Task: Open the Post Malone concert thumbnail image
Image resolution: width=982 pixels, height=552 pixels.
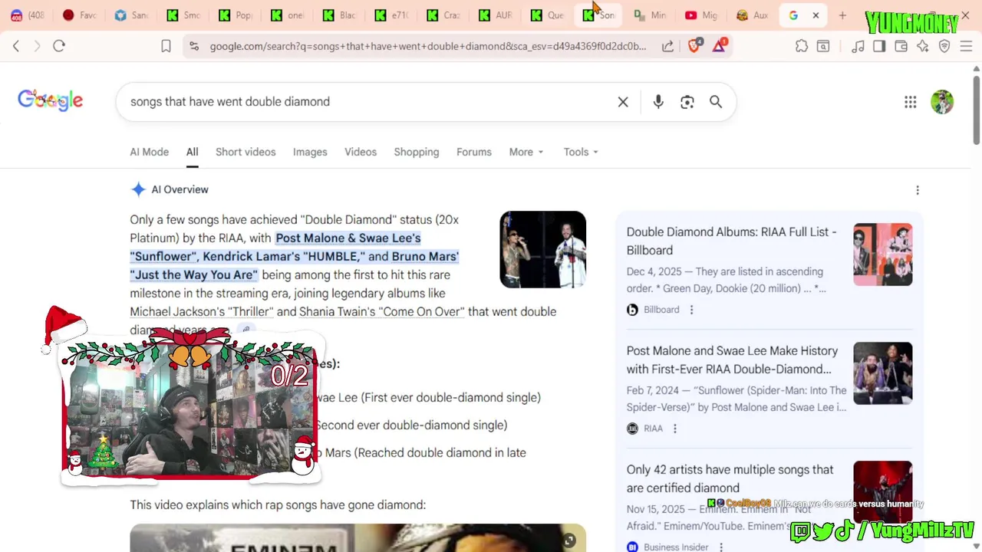Action: tap(543, 250)
